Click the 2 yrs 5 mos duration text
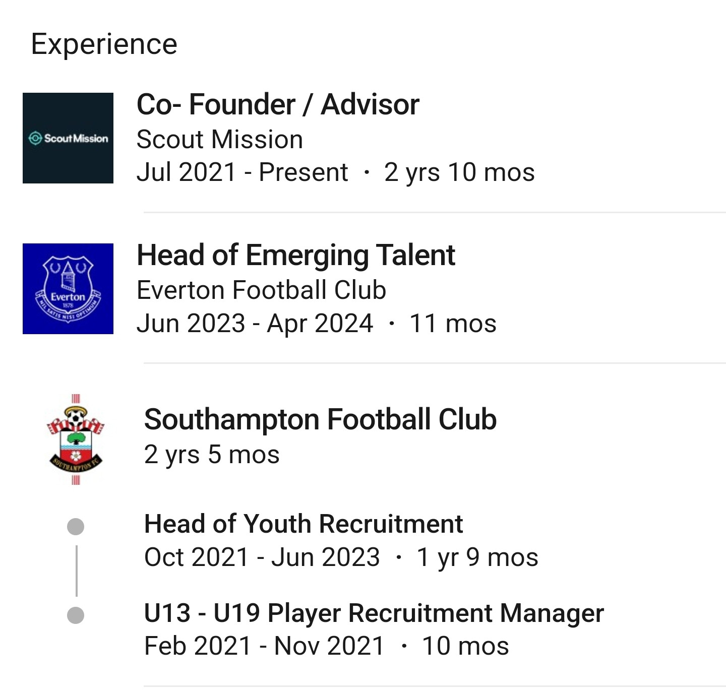Screen dimensions: 726x695 [211, 453]
